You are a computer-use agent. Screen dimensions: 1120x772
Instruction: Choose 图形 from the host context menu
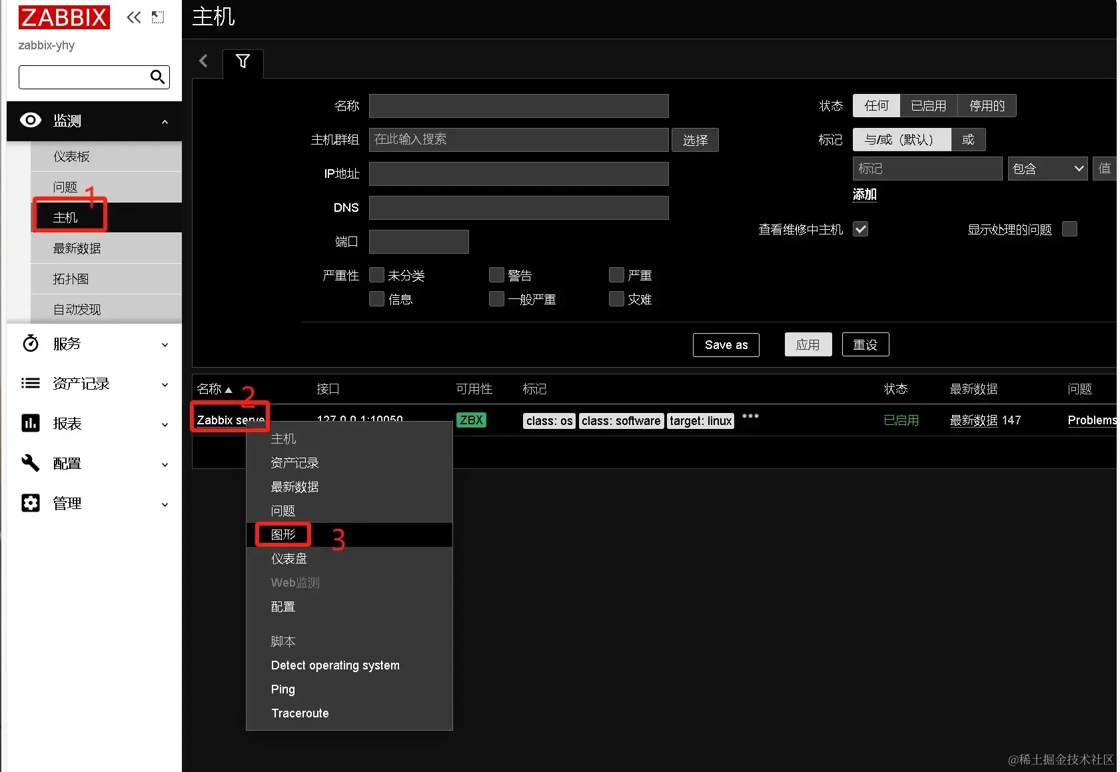pos(349,535)
